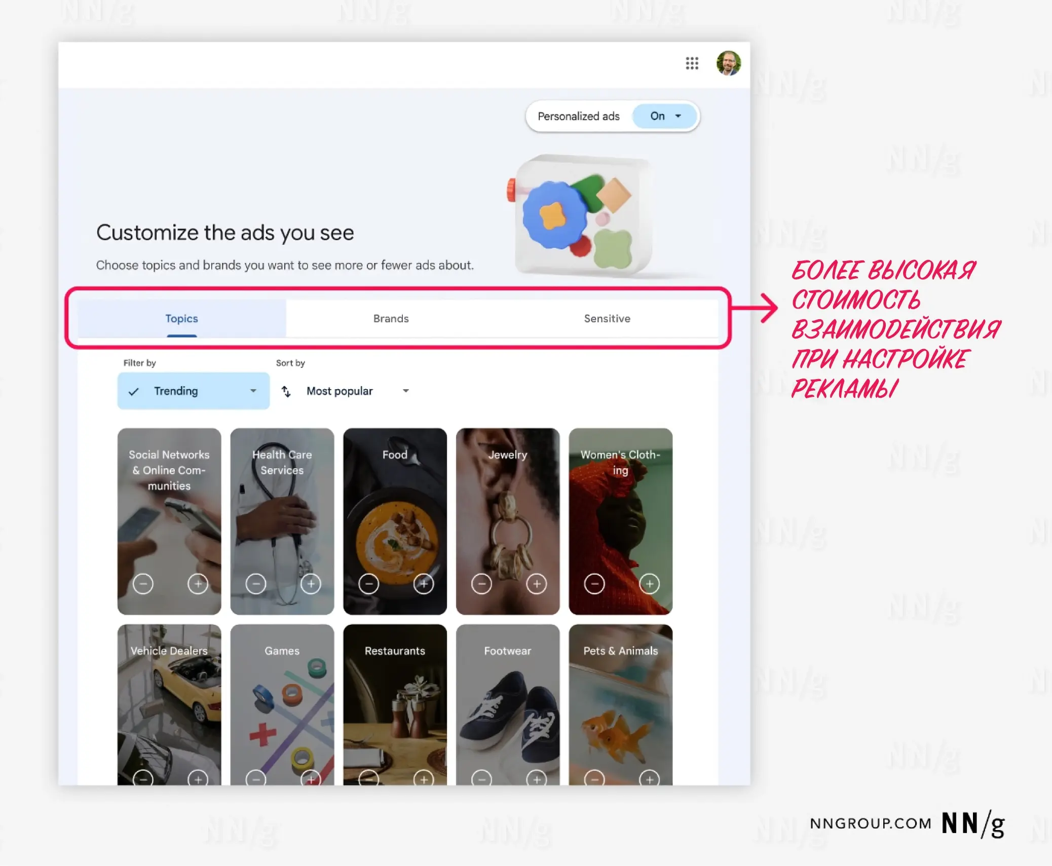Toggle Personalized ads On switch
Screen dimensions: 1052x866
pos(657,116)
